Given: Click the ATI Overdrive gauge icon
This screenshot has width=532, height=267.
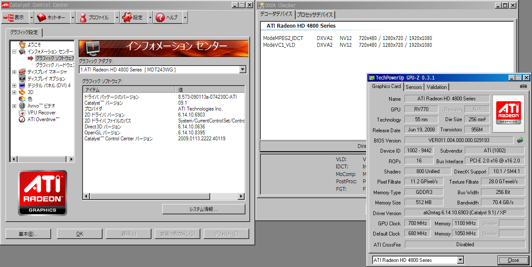Looking at the screenshot, I should pyautogui.click(x=22, y=119).
